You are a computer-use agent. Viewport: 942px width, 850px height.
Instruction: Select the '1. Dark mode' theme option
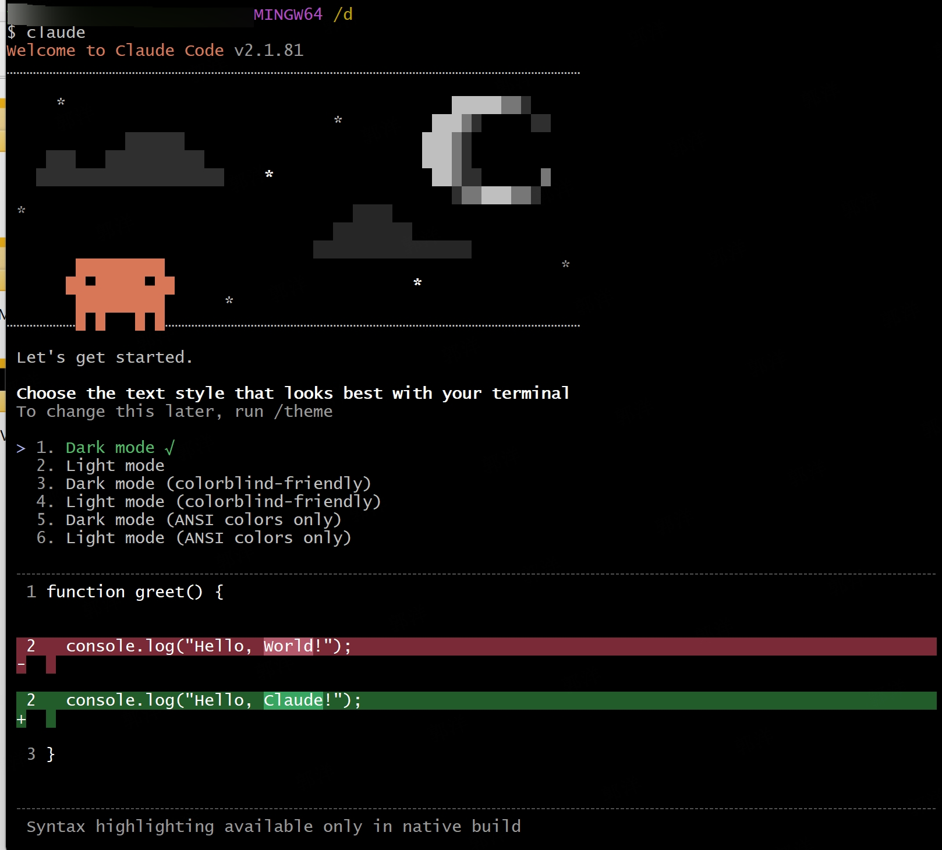click(105, 448)
